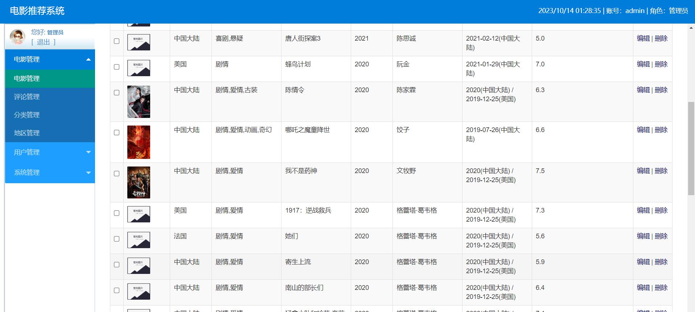Click the admin avatar picture
This screenshot has height=312, width=695.
pos(17,37)
